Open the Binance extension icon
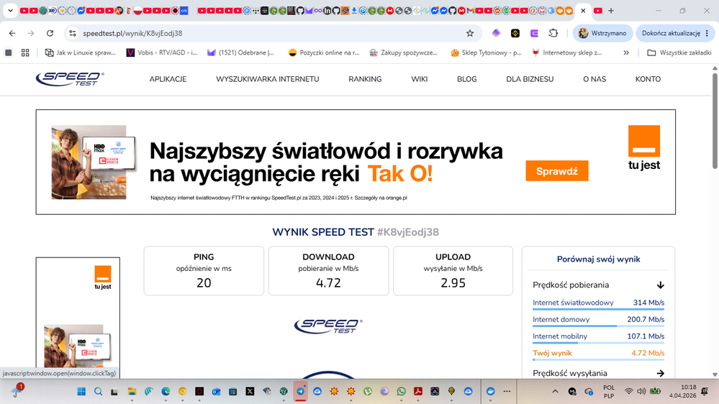The height and width of the screenshot is (404, 719). pyautogui.click(x=515, y=33)
